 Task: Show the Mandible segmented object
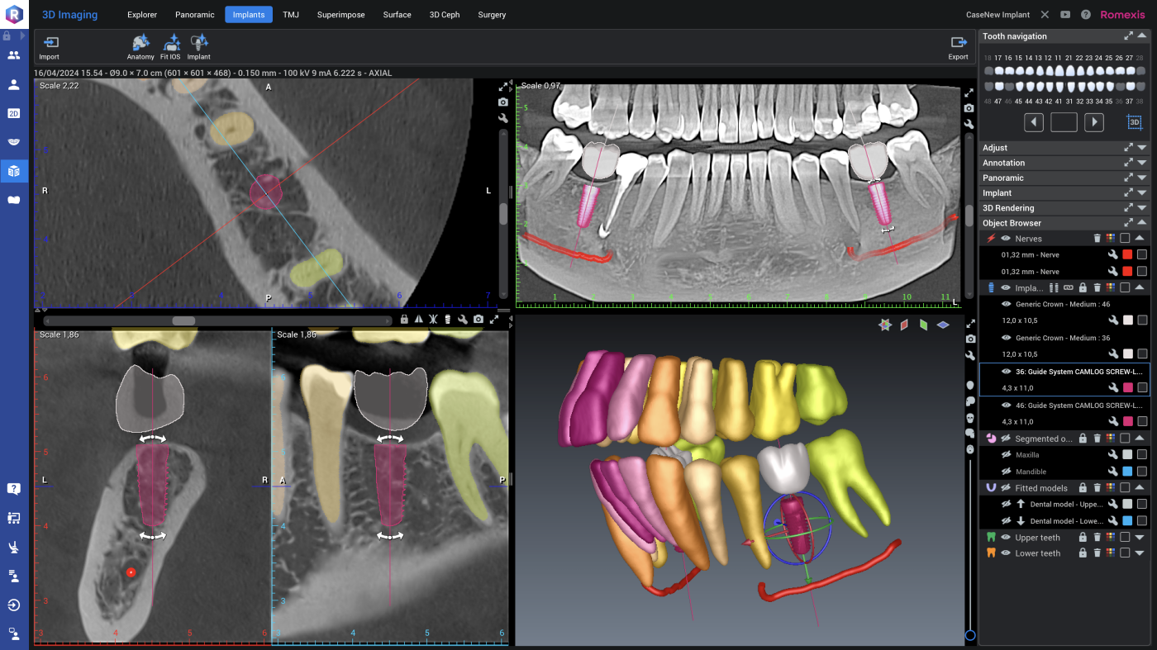pos(1006,472)
